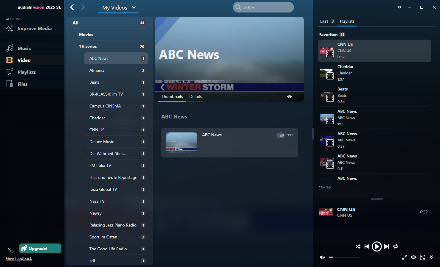Switch to the Last tab
The height and width of the screenshot is (267, 440).
[327, 21]
